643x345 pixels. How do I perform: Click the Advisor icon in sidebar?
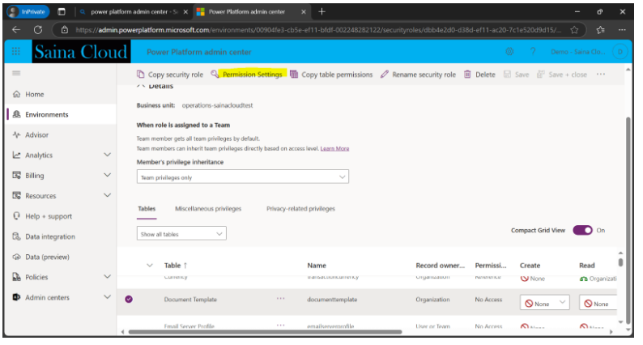tap(16, 134)
